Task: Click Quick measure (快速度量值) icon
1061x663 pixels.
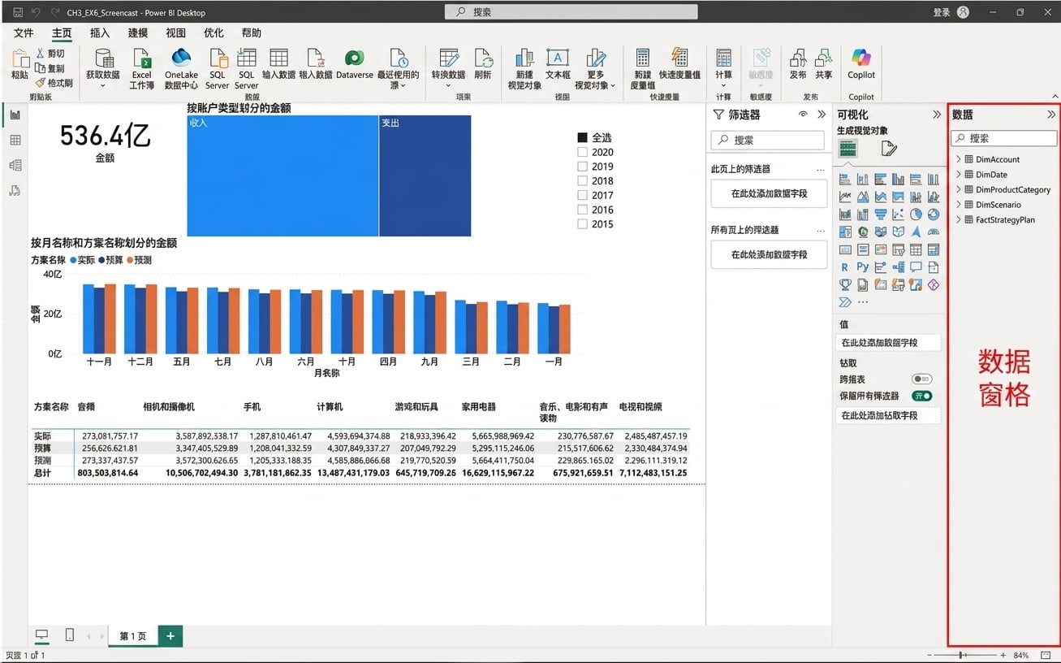Action: [679, 57]
